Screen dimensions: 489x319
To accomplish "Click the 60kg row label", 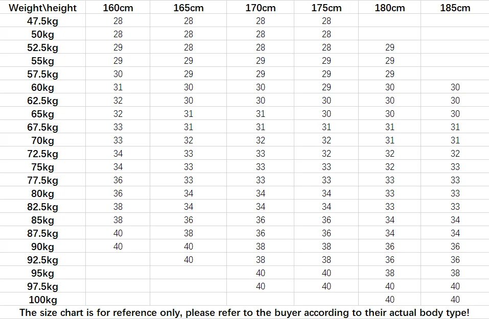I will [43, 88].
